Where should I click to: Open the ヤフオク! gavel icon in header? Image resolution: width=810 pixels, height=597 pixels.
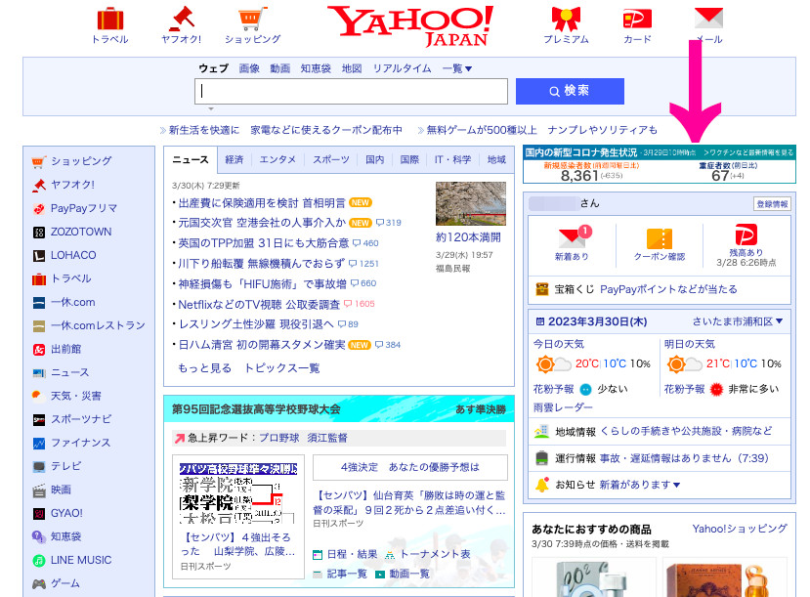point(182,19)
